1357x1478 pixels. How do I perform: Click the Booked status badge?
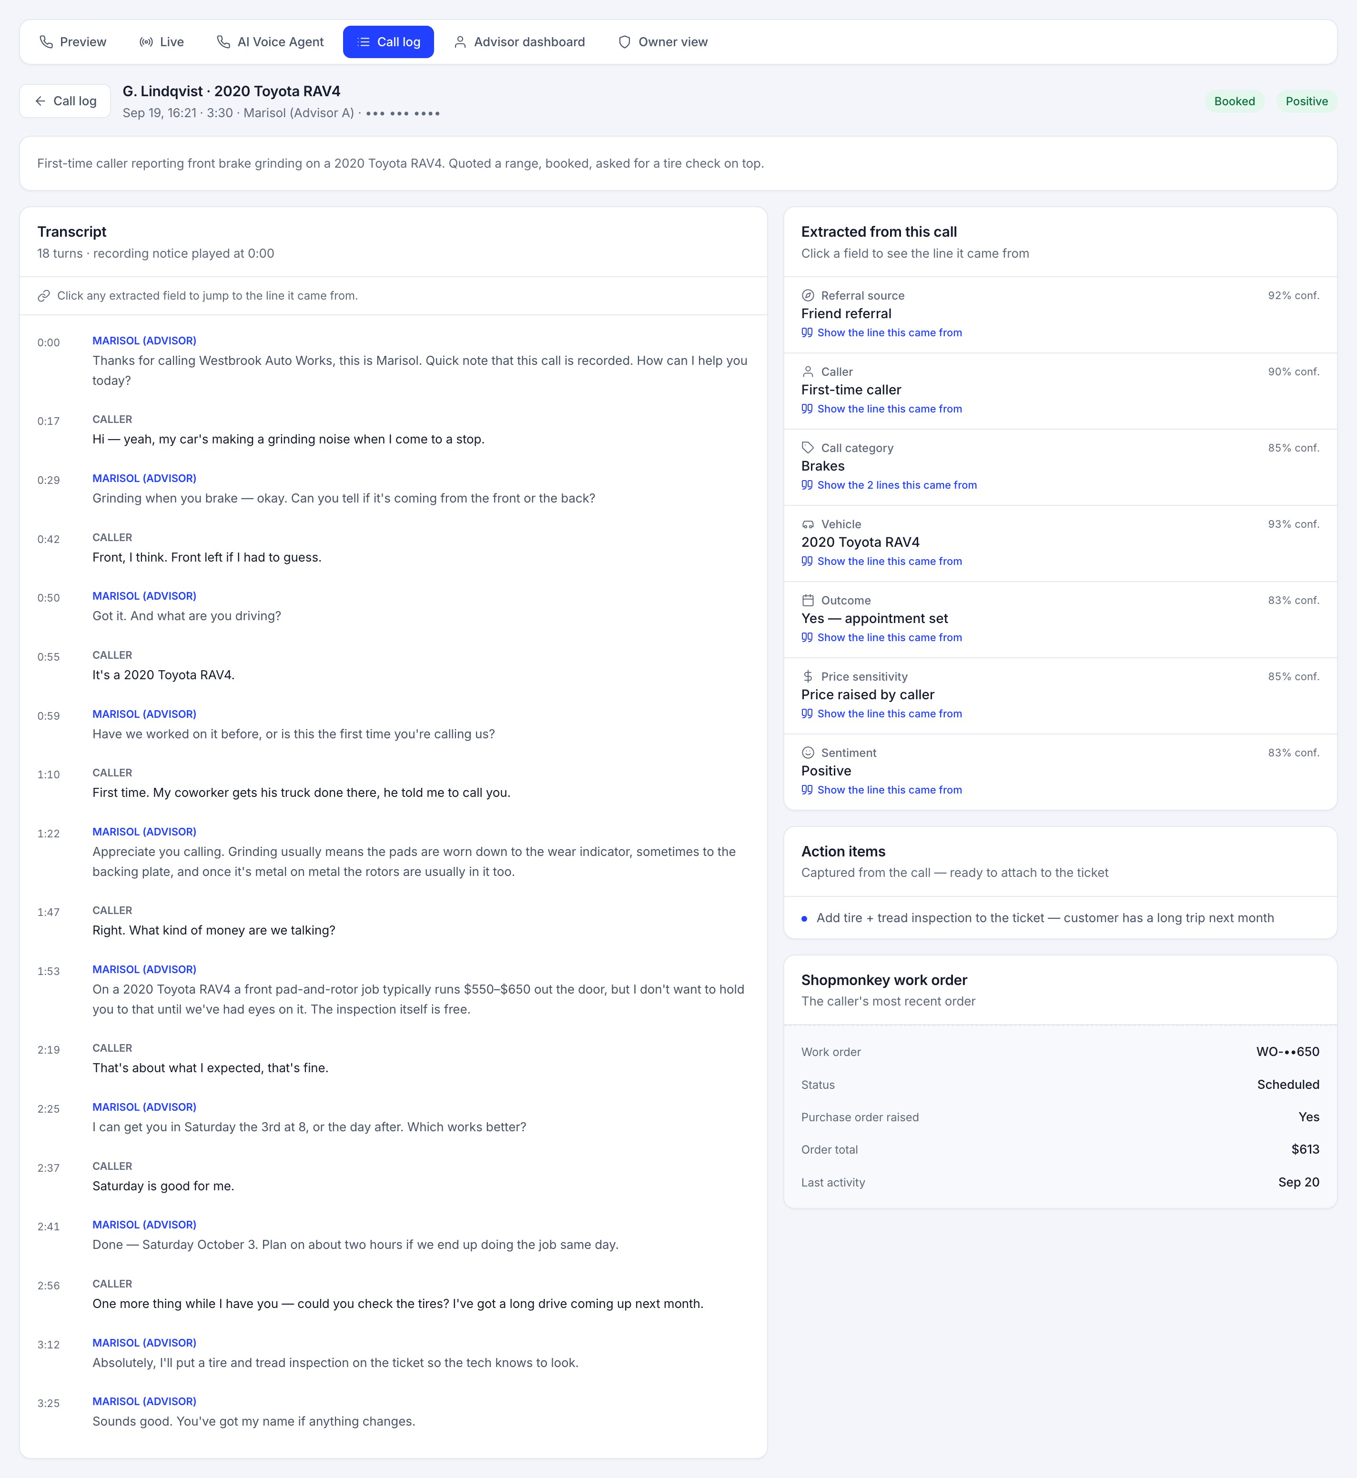coord(1235,101)
